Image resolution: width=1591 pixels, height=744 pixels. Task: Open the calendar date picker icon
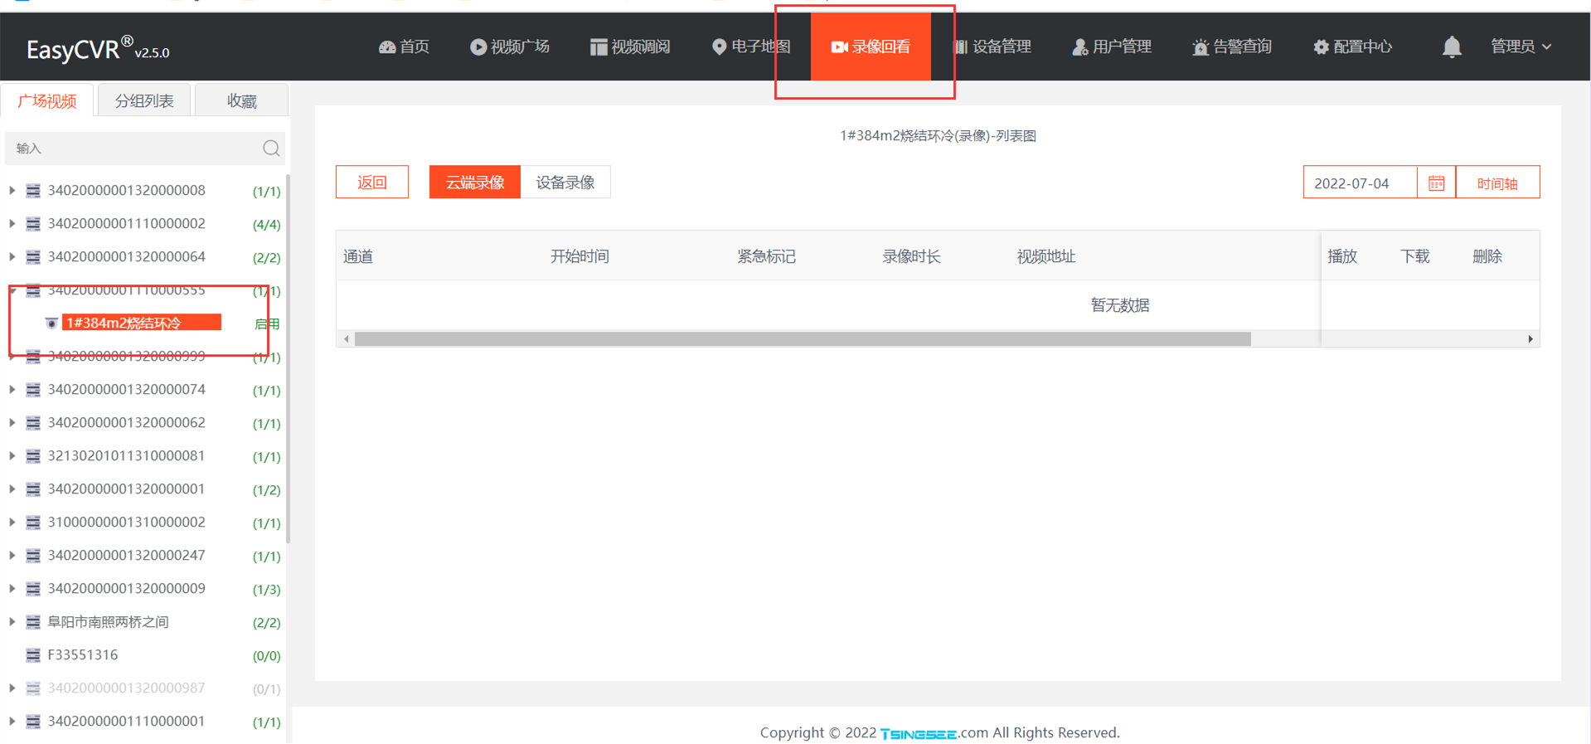[1436, 183]
